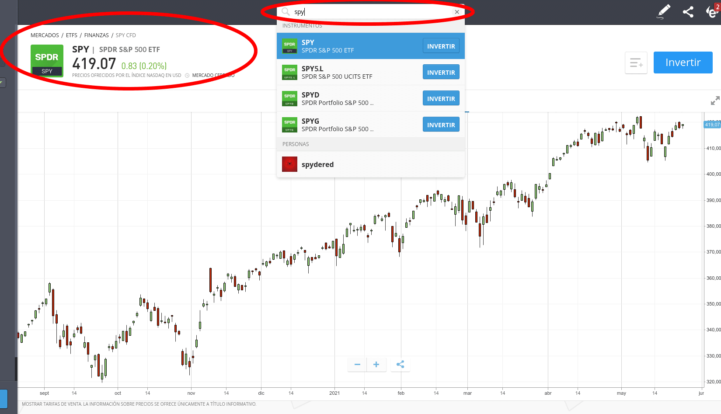Zoom out chart with minus button

click(x=357, y=365)
